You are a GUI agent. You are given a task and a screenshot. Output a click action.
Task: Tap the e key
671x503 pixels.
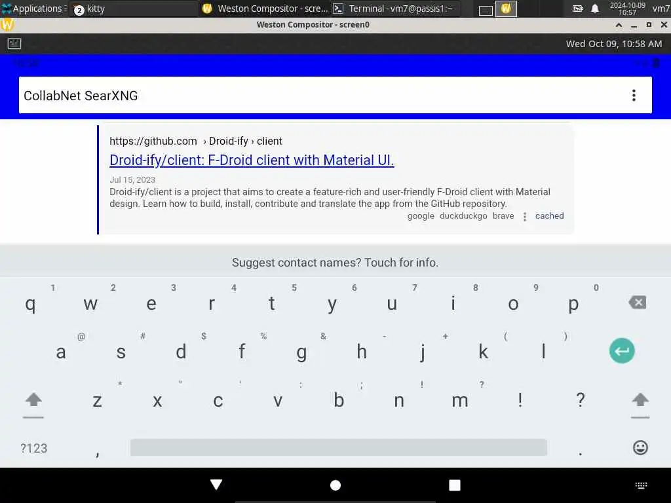click(151, 304)
